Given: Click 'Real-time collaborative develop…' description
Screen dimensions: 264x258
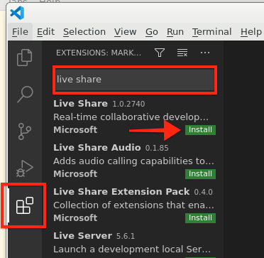Looking at the screenshot, I should click(131, 117).
